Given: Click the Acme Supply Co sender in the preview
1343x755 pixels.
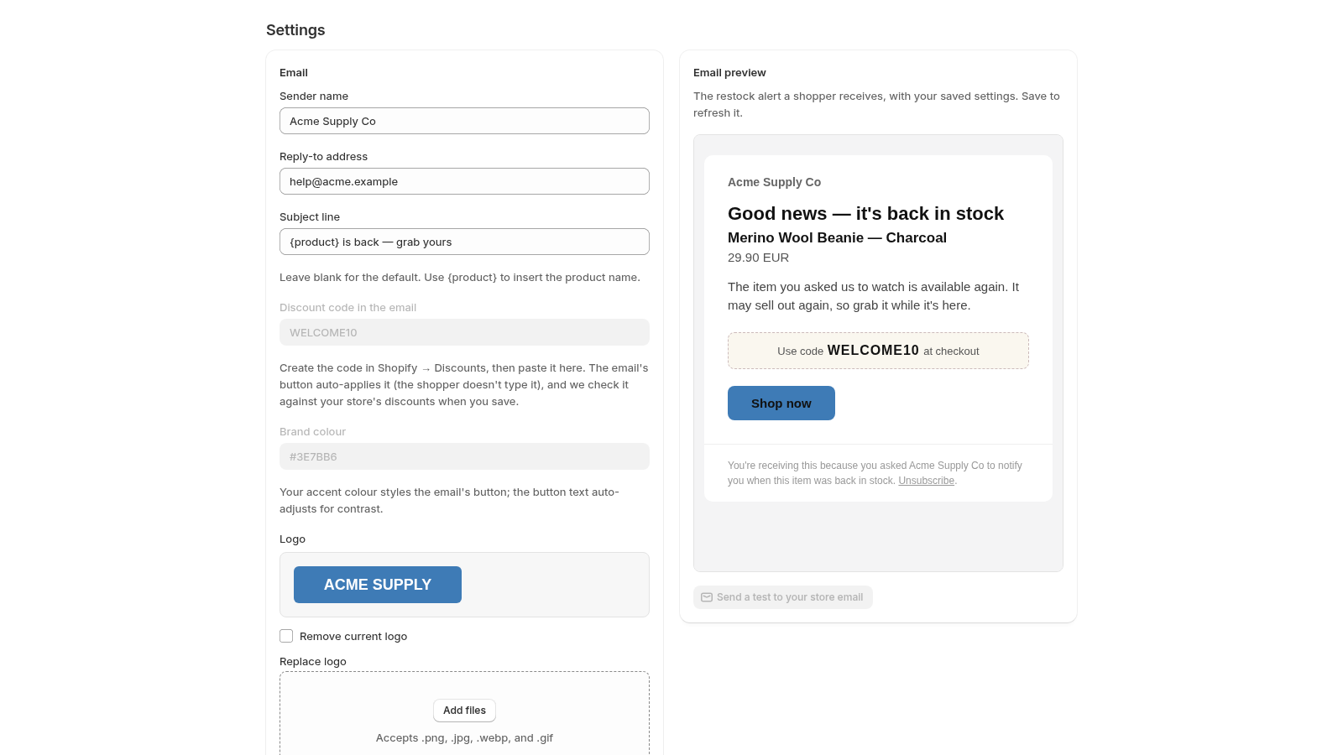Looking at the screenshot, I should pyautogui.click(x=774, y=182).
